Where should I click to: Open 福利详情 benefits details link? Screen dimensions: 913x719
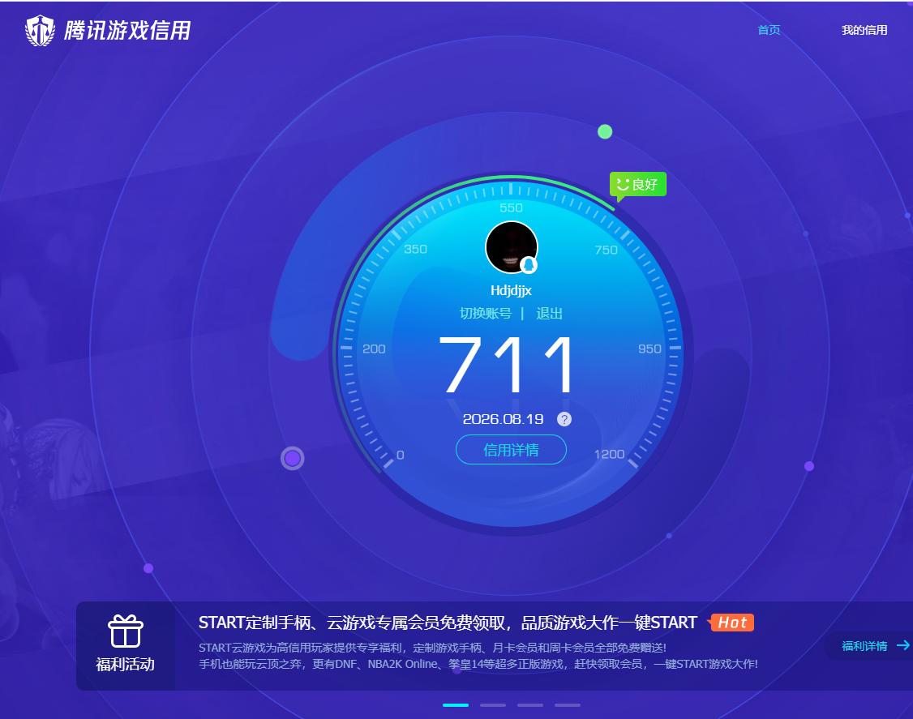[864, 646]
